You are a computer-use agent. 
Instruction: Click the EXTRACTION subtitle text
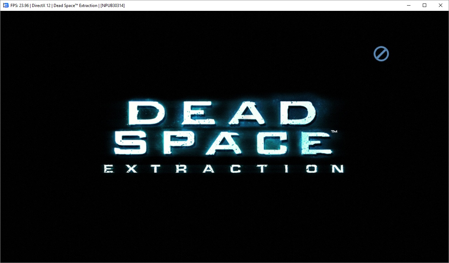(x=224, y=169)
